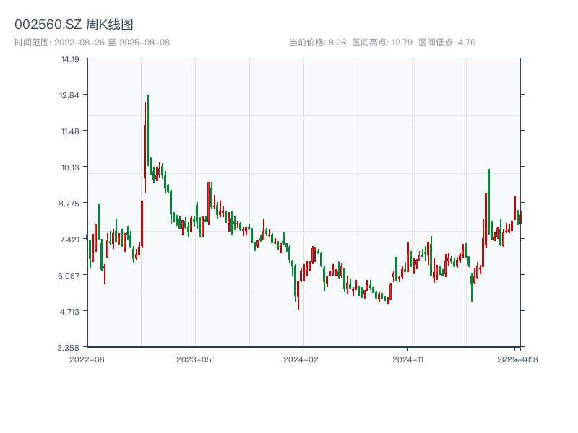The height and width of the screenshot is (433, 578).
Task: Click the lowest red candlestick near 4.76
Action: point(298,294)
